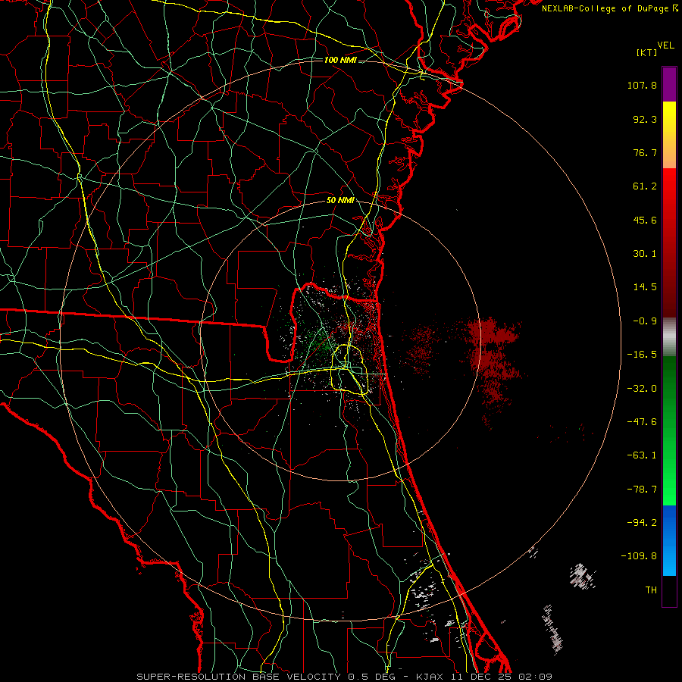
Task: Click the 107.8 velocity legend value
Action: 642,85
